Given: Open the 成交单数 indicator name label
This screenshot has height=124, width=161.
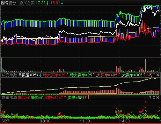Looking at the screenshot, I should (x=9, y=75).
